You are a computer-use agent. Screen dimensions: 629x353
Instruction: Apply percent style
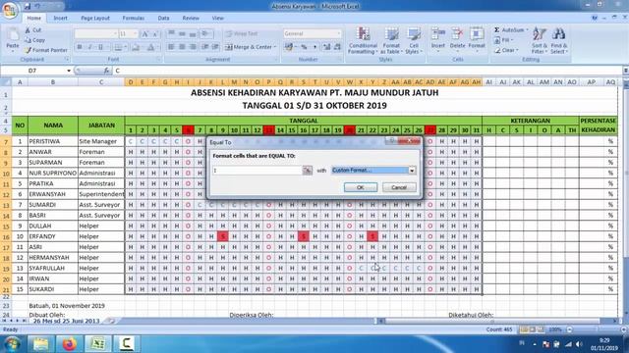click(x=304, y=47)
